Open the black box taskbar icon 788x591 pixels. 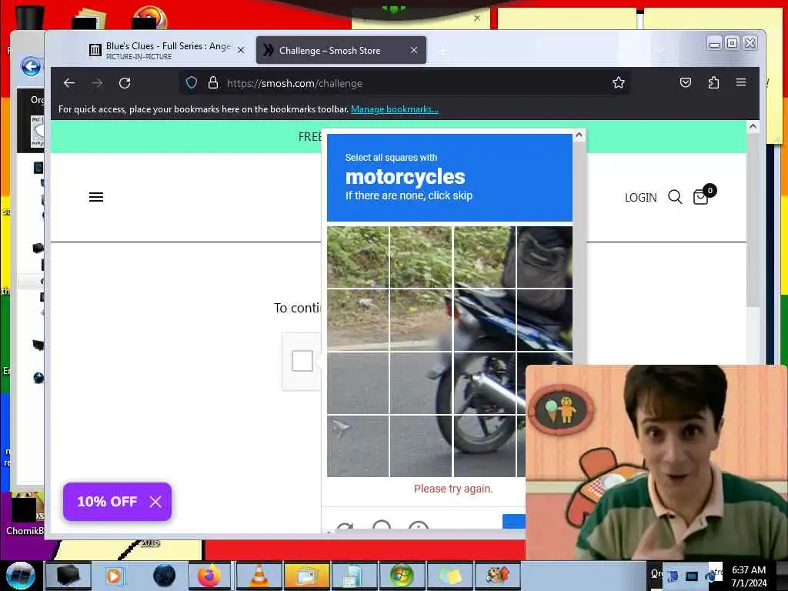tap(68, 576)
